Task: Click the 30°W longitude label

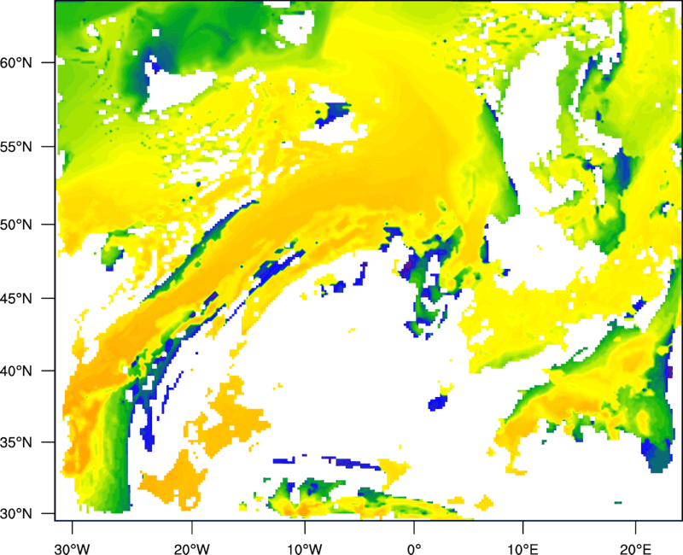Action: coord(72,549)
